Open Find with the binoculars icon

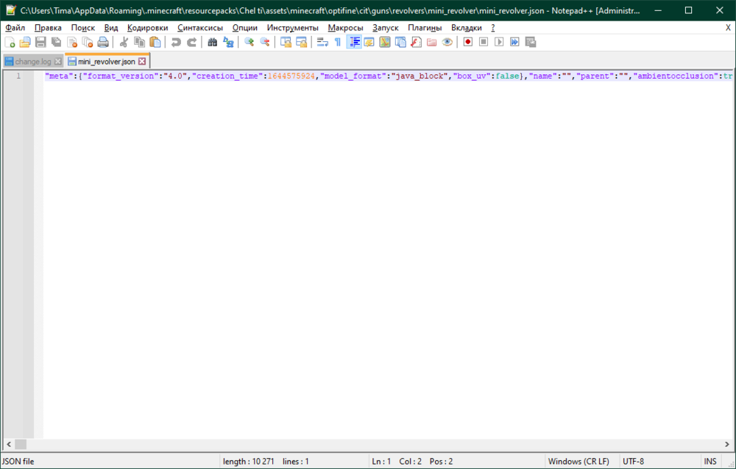[x=213, y=42]
